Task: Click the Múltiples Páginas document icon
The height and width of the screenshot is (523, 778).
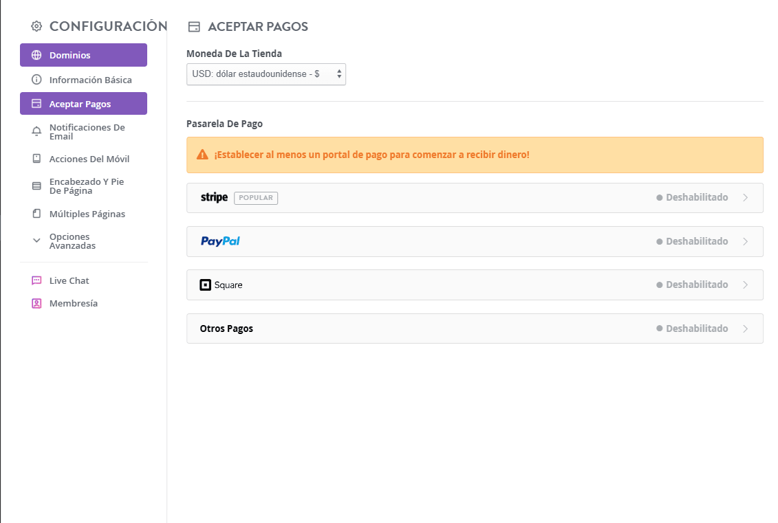Action: 37,214
